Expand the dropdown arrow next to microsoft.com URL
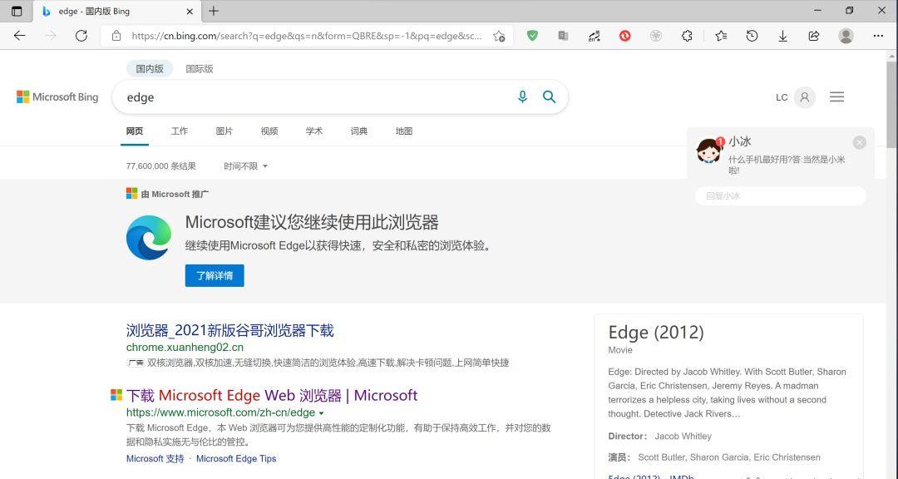 [x=322, y=412]
